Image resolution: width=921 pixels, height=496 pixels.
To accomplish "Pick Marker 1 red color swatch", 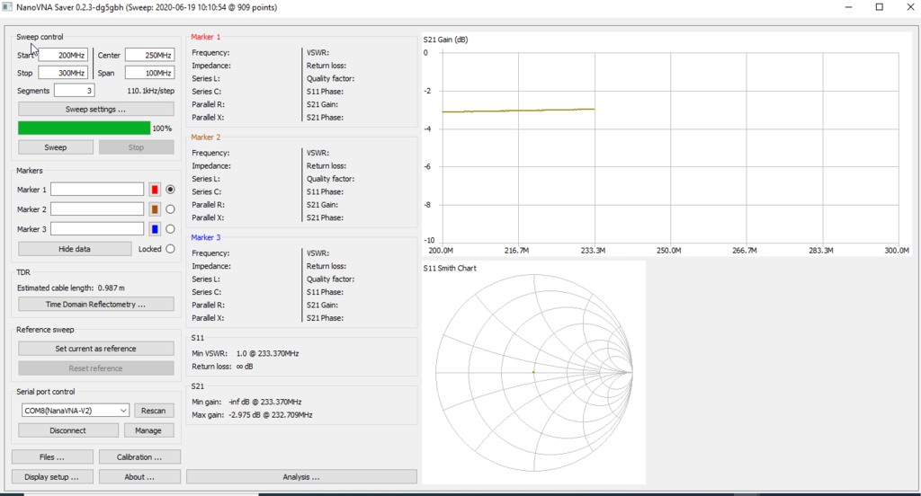I will point(155,190).
